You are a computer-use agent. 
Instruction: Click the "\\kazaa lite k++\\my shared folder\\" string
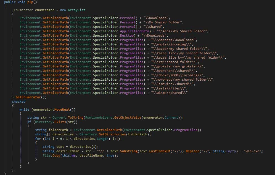188,58
